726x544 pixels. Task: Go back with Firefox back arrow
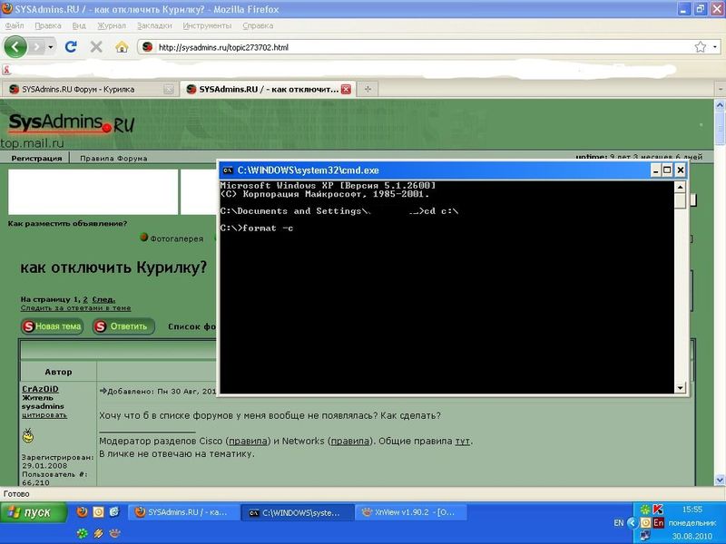(x=15, y=47)
